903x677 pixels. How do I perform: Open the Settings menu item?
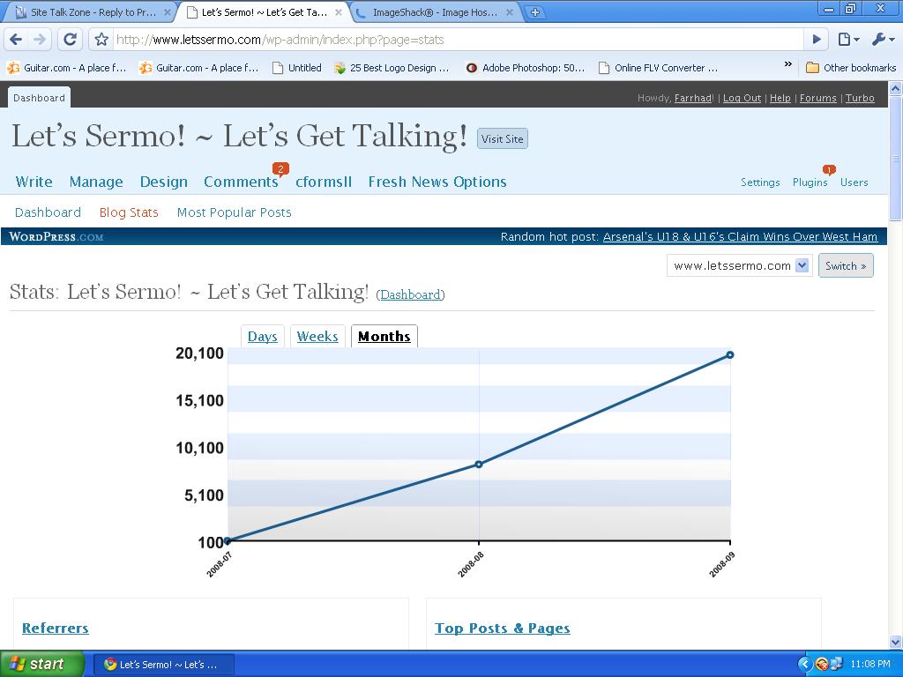[760, 182]
